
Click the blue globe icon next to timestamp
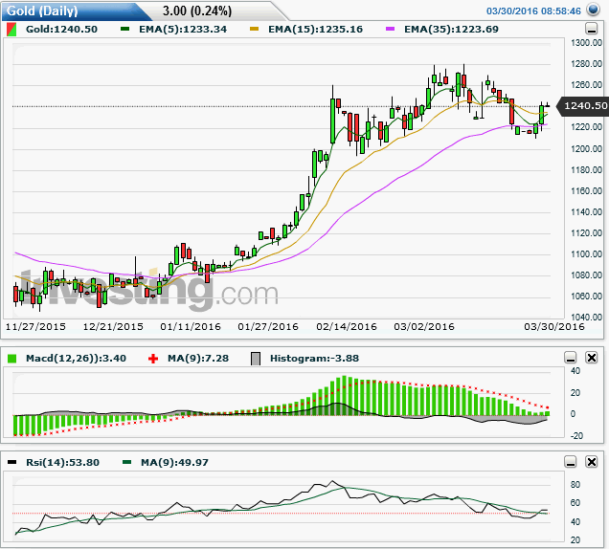pos(593,9)
